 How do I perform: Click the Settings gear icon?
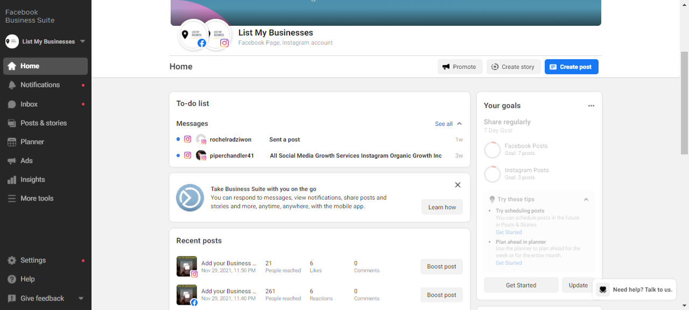pos(11,260)
